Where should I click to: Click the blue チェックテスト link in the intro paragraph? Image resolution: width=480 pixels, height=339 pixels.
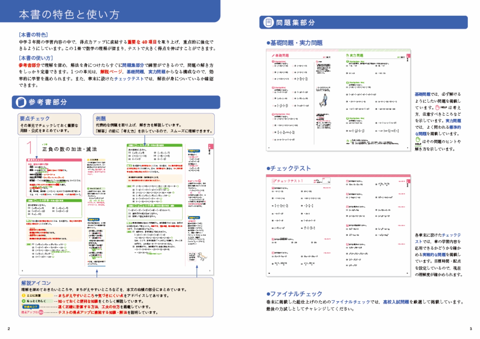129,79
